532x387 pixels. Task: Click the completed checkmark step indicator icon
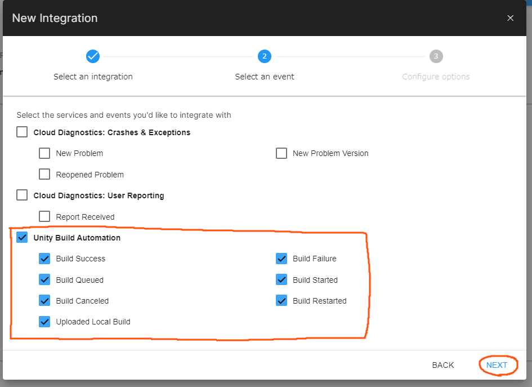(x=93, y=56)
